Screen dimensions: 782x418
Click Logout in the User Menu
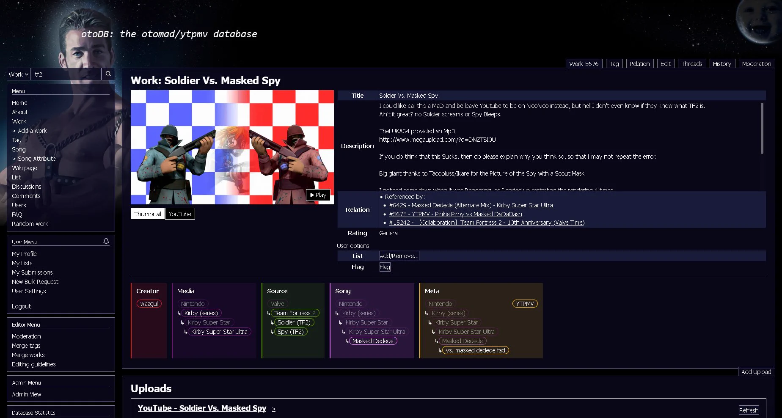[21, 306]
